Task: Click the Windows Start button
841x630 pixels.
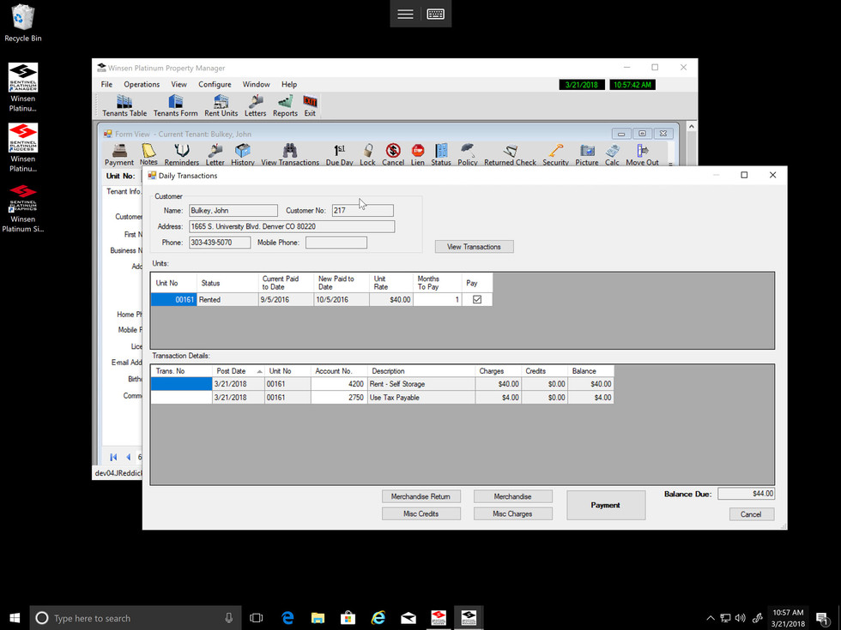Action: (x=15, y=618)
